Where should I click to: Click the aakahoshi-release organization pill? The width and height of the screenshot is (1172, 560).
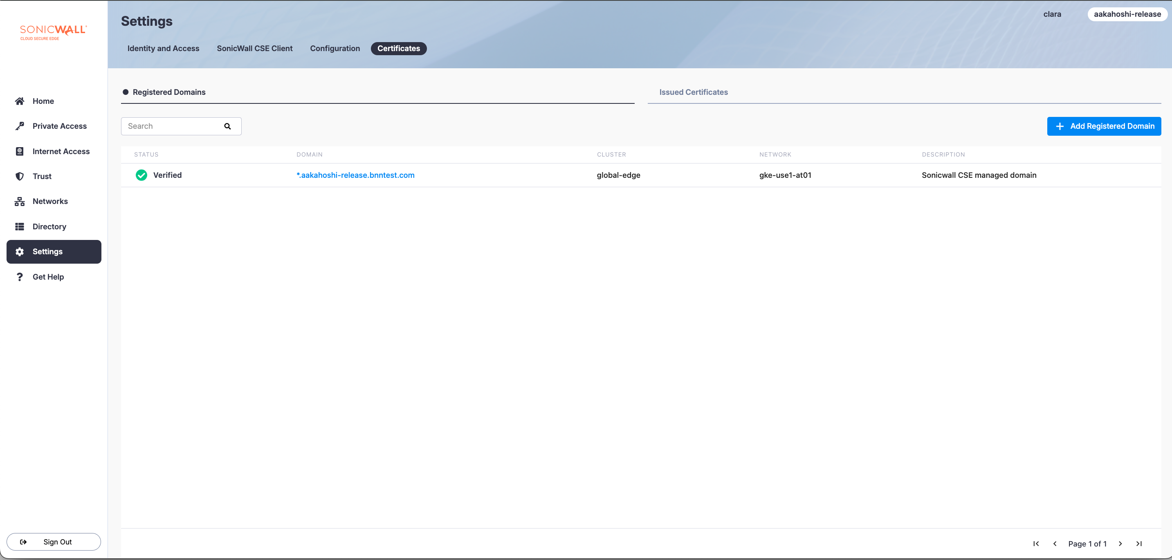pyautogui.click(x=1127, y=14)
